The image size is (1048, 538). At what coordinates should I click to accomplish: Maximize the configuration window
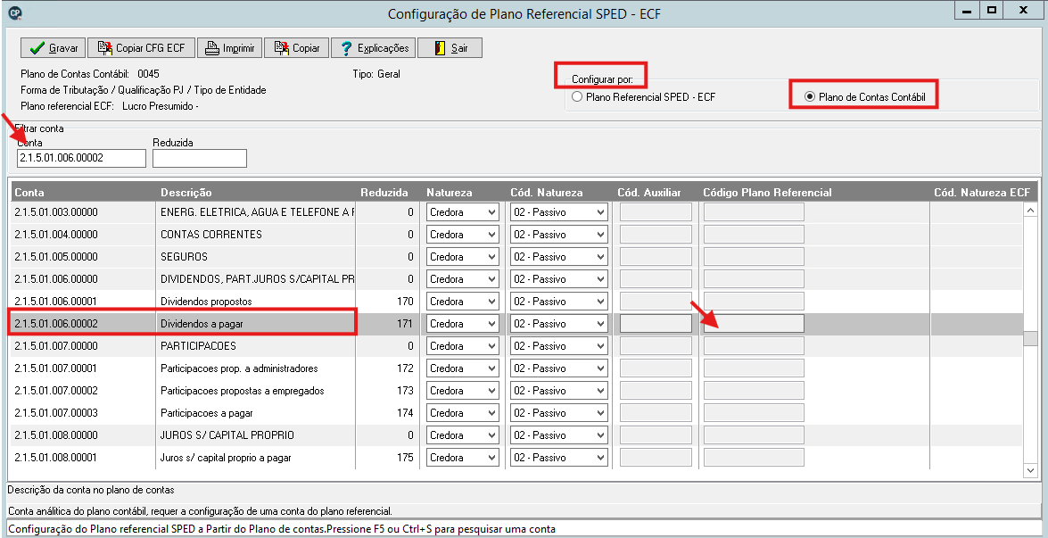993,11
